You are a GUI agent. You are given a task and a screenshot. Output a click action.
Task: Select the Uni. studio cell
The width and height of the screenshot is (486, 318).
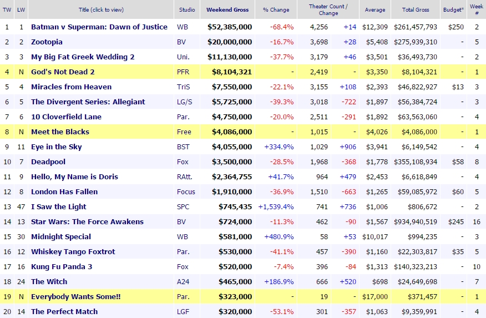pyautogui.click(x=183, y=57)
